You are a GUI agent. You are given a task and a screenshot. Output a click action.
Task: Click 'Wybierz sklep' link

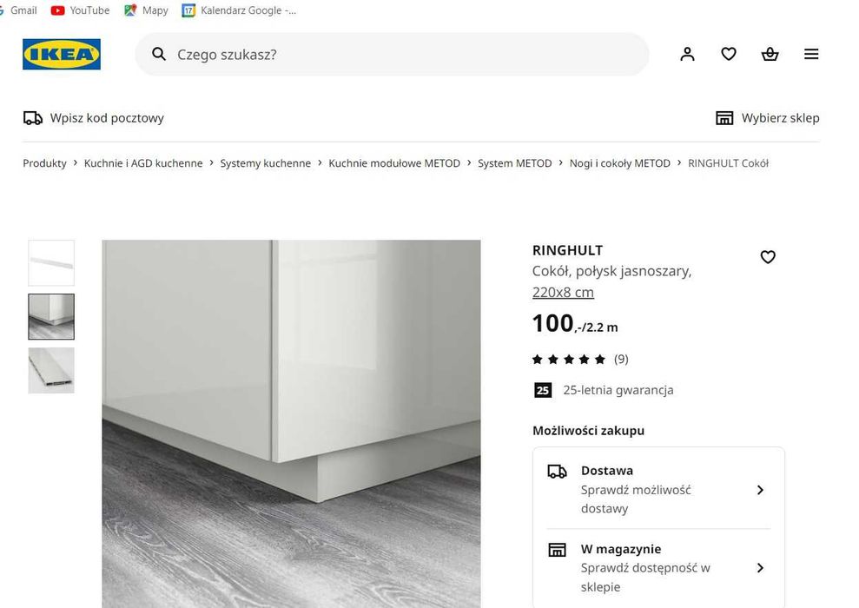coord(780,118)
